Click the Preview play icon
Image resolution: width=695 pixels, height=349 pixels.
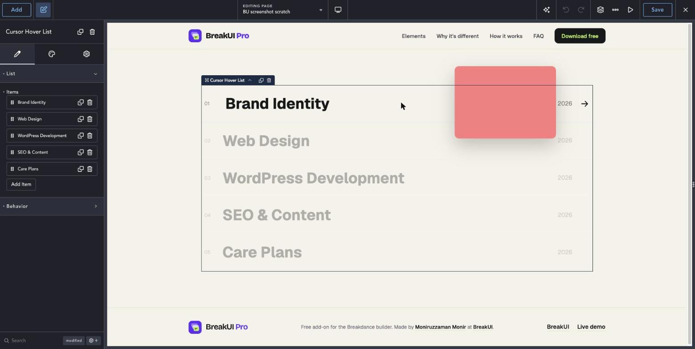point(630,10)
